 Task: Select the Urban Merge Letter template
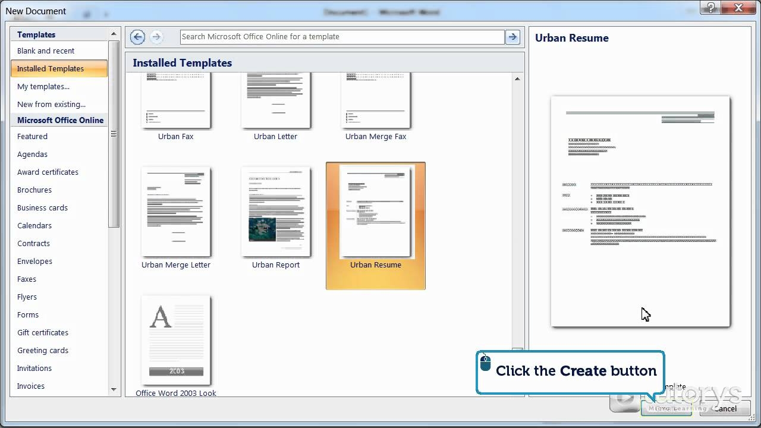[176, 218]
